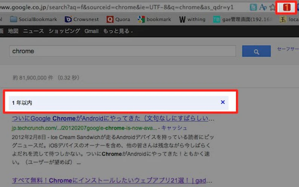Click the jp.techcrunch.com result URL

(x=84, y=128)
